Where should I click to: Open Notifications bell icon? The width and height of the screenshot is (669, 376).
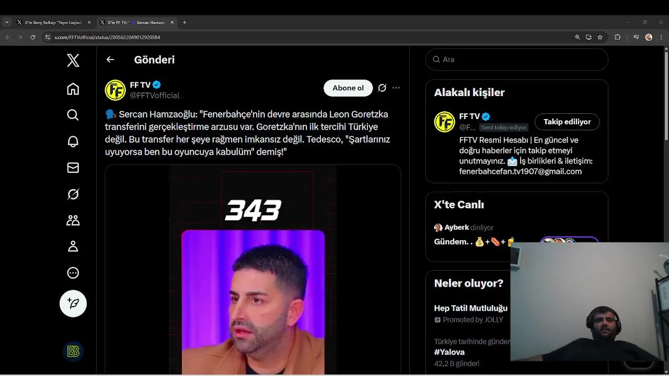[x=73, y=142]
